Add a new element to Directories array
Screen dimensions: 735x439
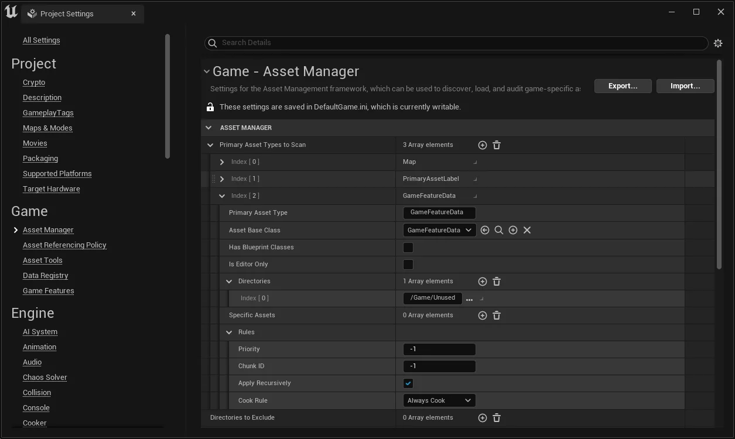coord(482,282)
